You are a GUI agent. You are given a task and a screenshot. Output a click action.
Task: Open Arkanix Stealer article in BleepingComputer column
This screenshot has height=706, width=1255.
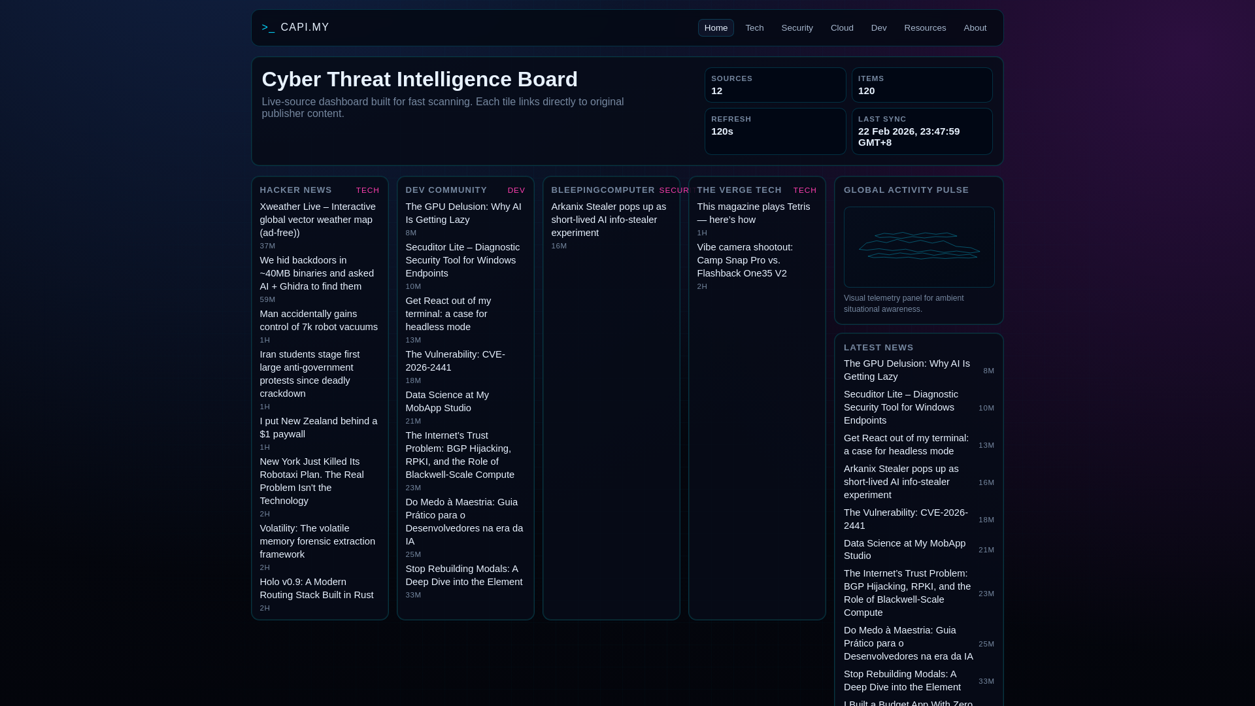coord(611,220)
